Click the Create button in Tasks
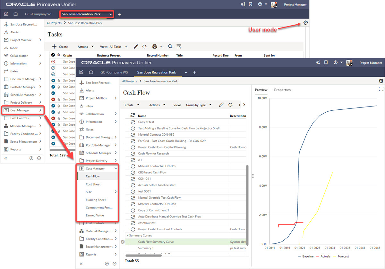385x269 pixels. pyautogui.click(x=60, y=46)
